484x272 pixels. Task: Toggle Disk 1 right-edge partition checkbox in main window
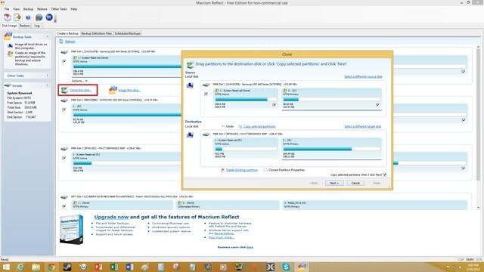click(x=464, y=72)
